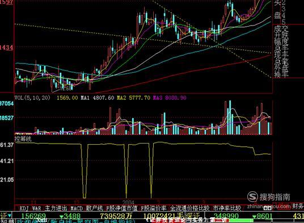Click the 深证 index label
The height and width of the screenshot is (223, 304).
(x=193, y=216)
